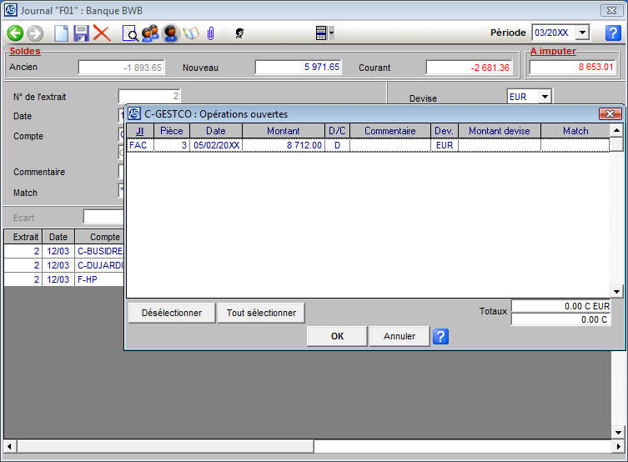Open the Devise EUR dropdown

[545, 97]
